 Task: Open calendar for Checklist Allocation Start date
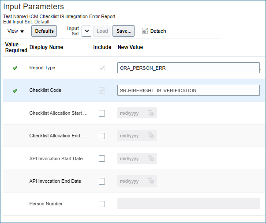(150, 113)
